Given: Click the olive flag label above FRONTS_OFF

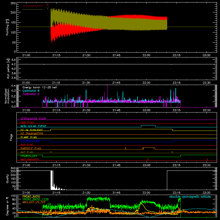Looking at the screenshot, I should click(x=27, y=152).
